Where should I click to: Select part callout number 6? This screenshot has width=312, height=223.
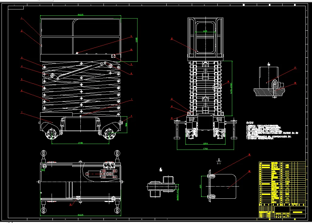click(x=22, y=91)
